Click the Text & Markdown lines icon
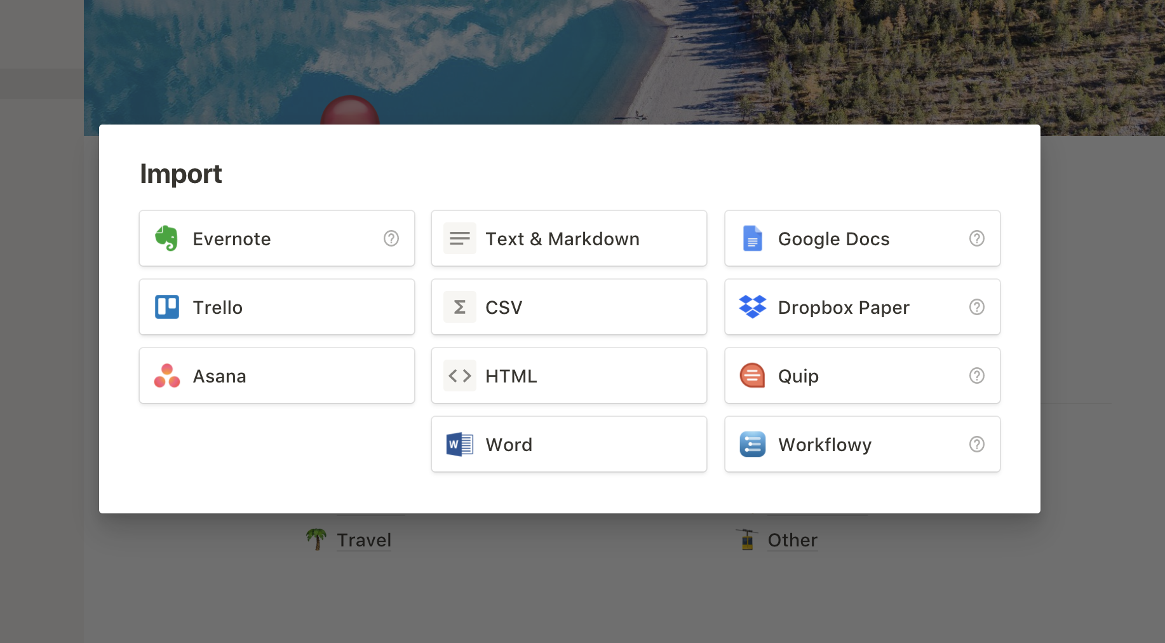Image resolution: width=1165 pixels, height=643 pixels. point(460,238)
